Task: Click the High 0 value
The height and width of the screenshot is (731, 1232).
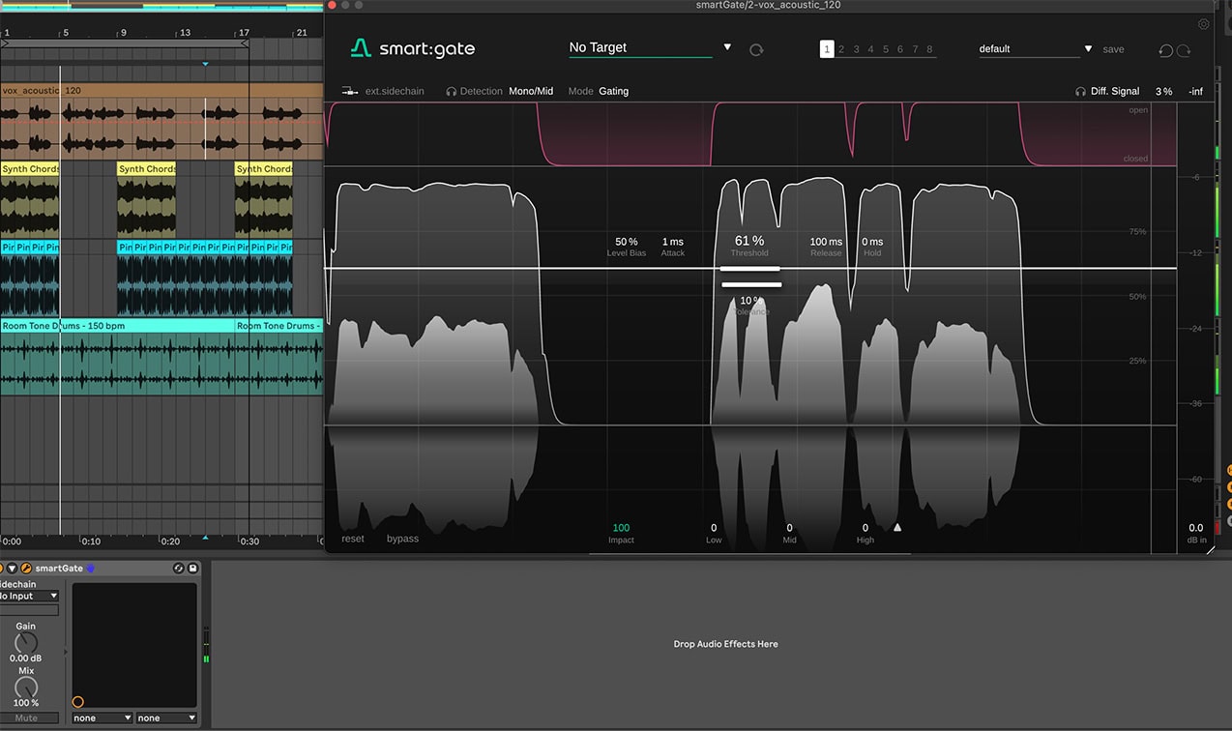Action: 865,528
